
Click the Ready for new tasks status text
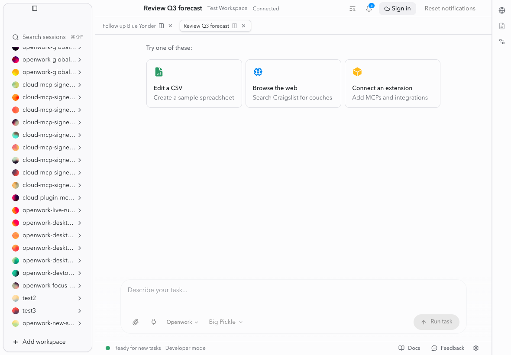pyautogui.click(x=138, y=348)
